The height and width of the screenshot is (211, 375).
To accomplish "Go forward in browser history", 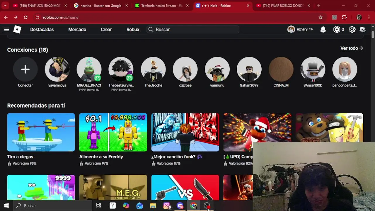I will [x=16, y=17].
